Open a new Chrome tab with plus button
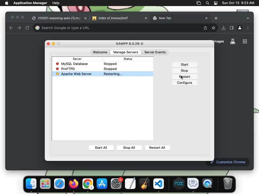The height and width of the screenshot is (194, 259). coord(216,18)
